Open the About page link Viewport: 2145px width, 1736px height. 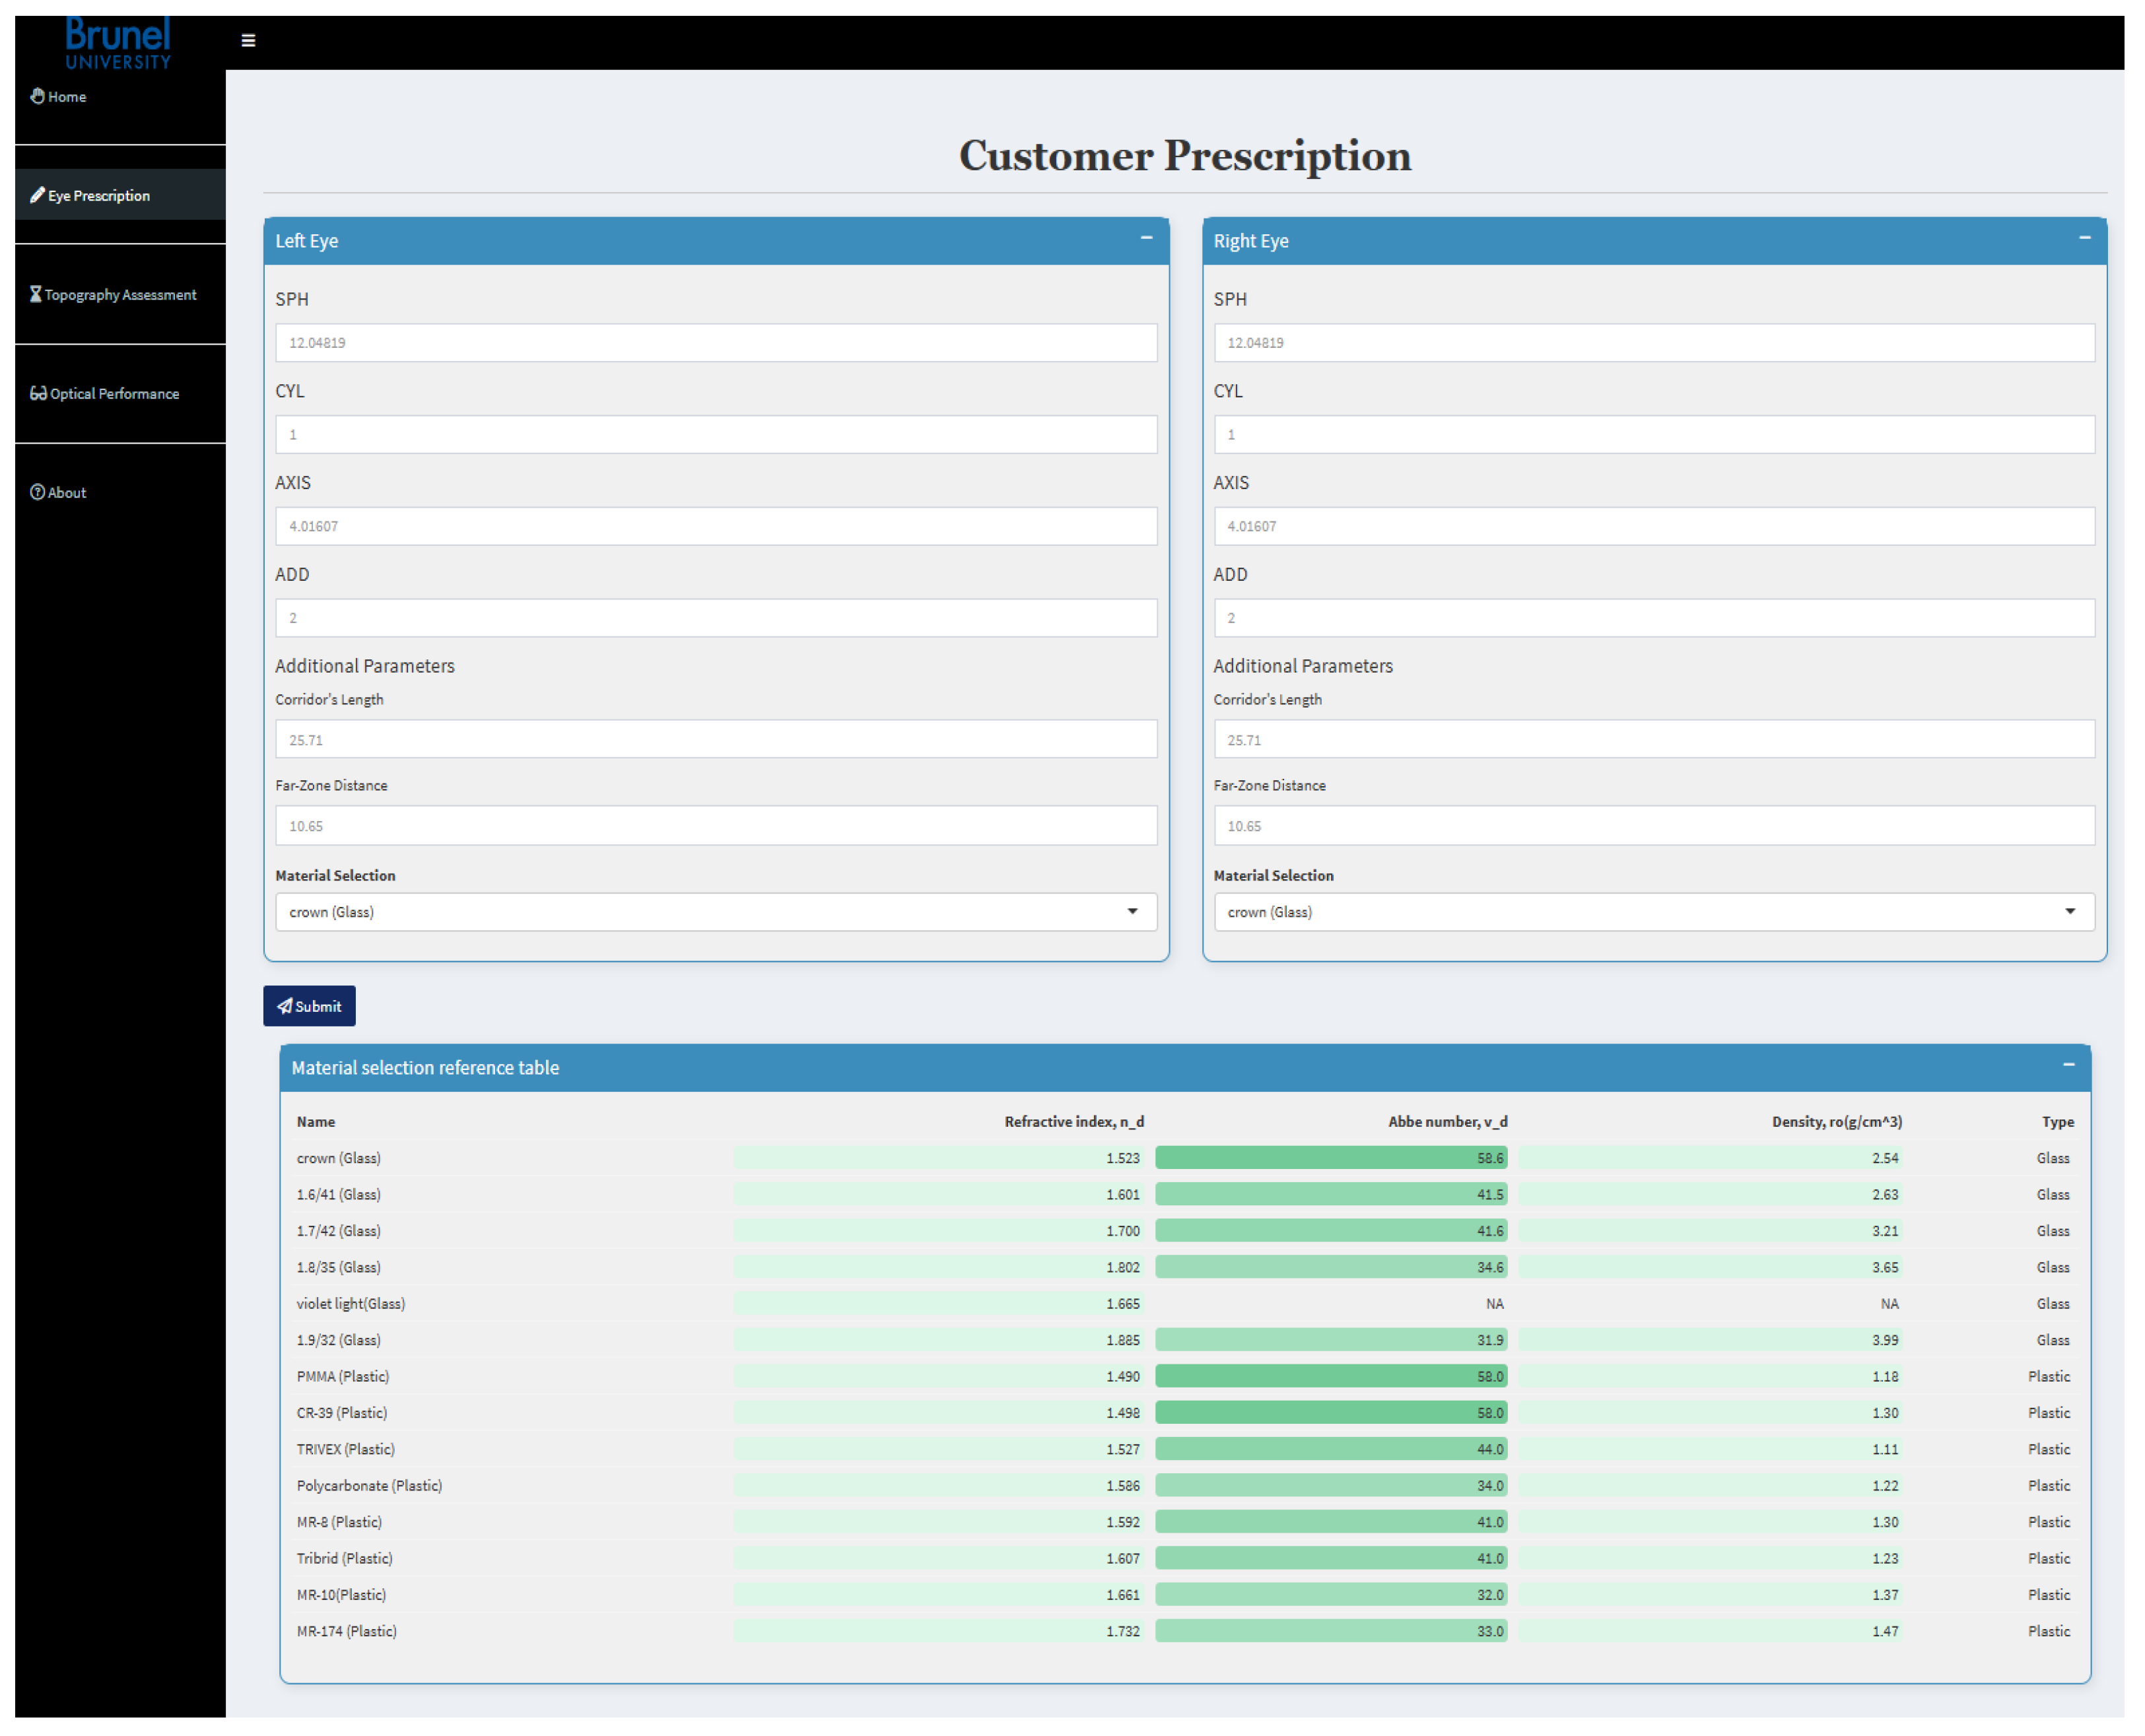click(67, 493)
